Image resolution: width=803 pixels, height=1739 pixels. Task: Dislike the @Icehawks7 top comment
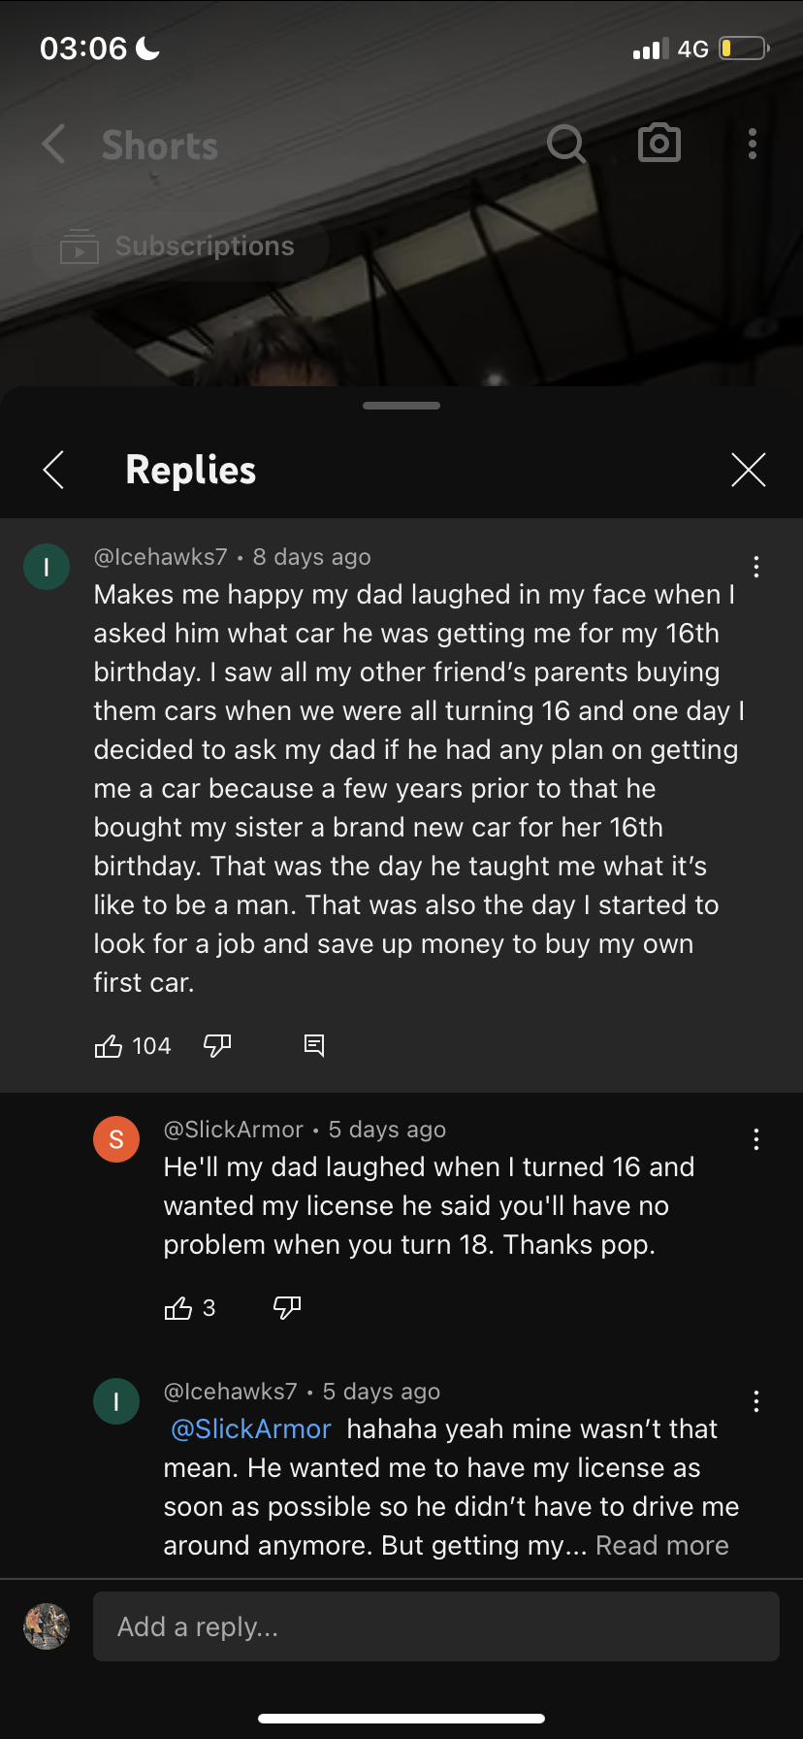pyautogui.click(x=217, y=1046)
